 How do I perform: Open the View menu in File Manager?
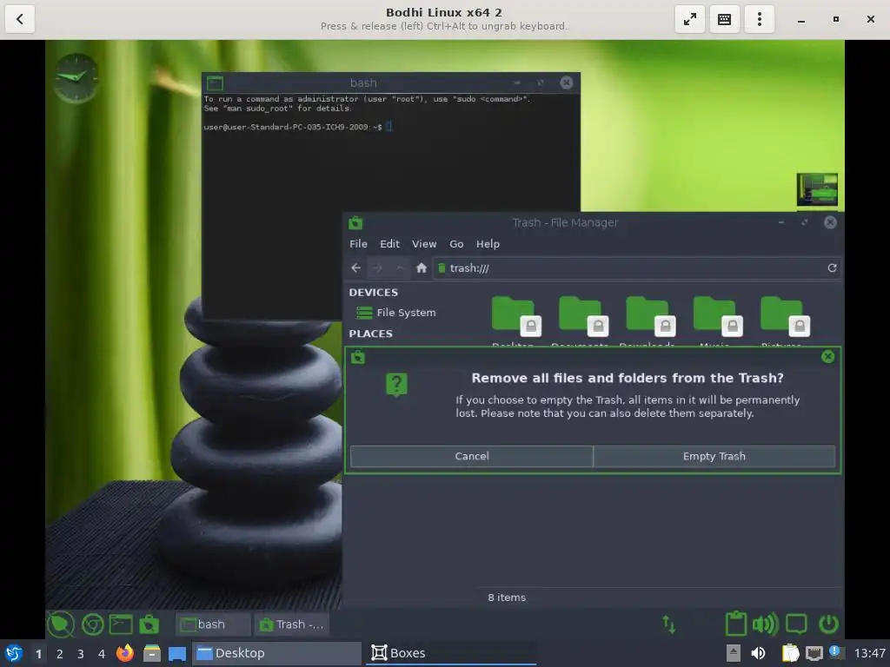tap(424, 244)
